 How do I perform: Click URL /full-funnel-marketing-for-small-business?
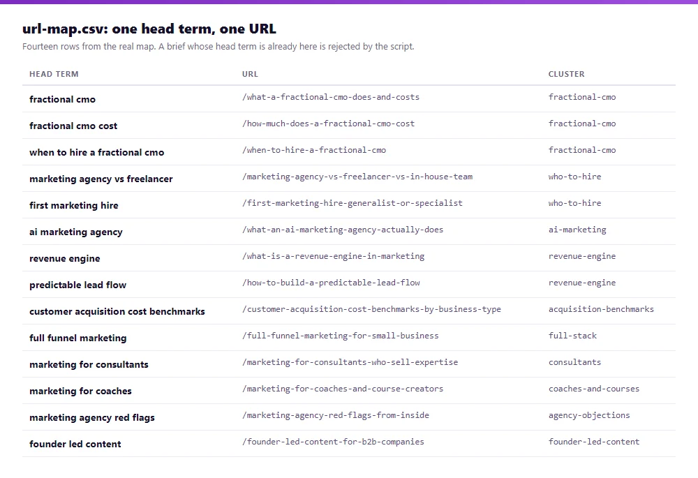point(340,336)
